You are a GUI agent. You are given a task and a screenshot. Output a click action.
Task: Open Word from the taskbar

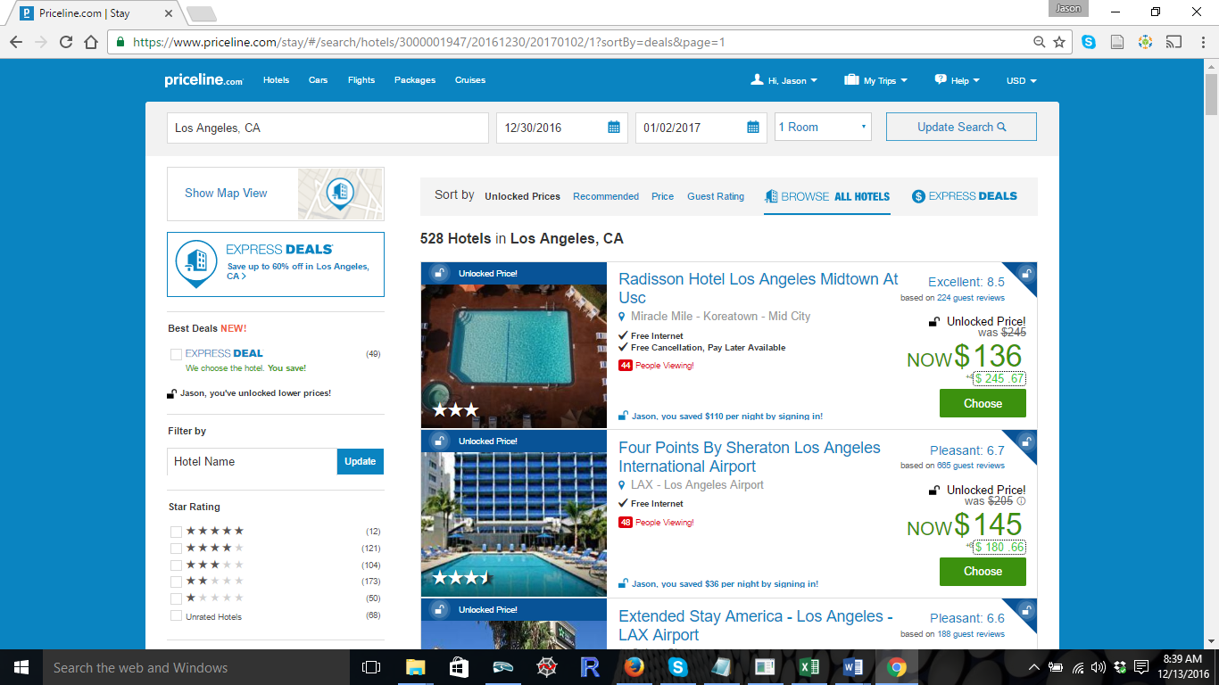pos(853,667)
